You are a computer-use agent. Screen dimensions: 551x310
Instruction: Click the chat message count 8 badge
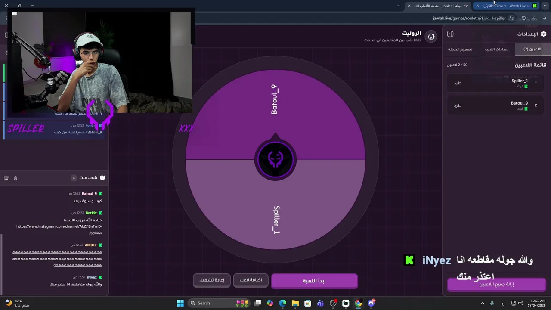(74, 178)
